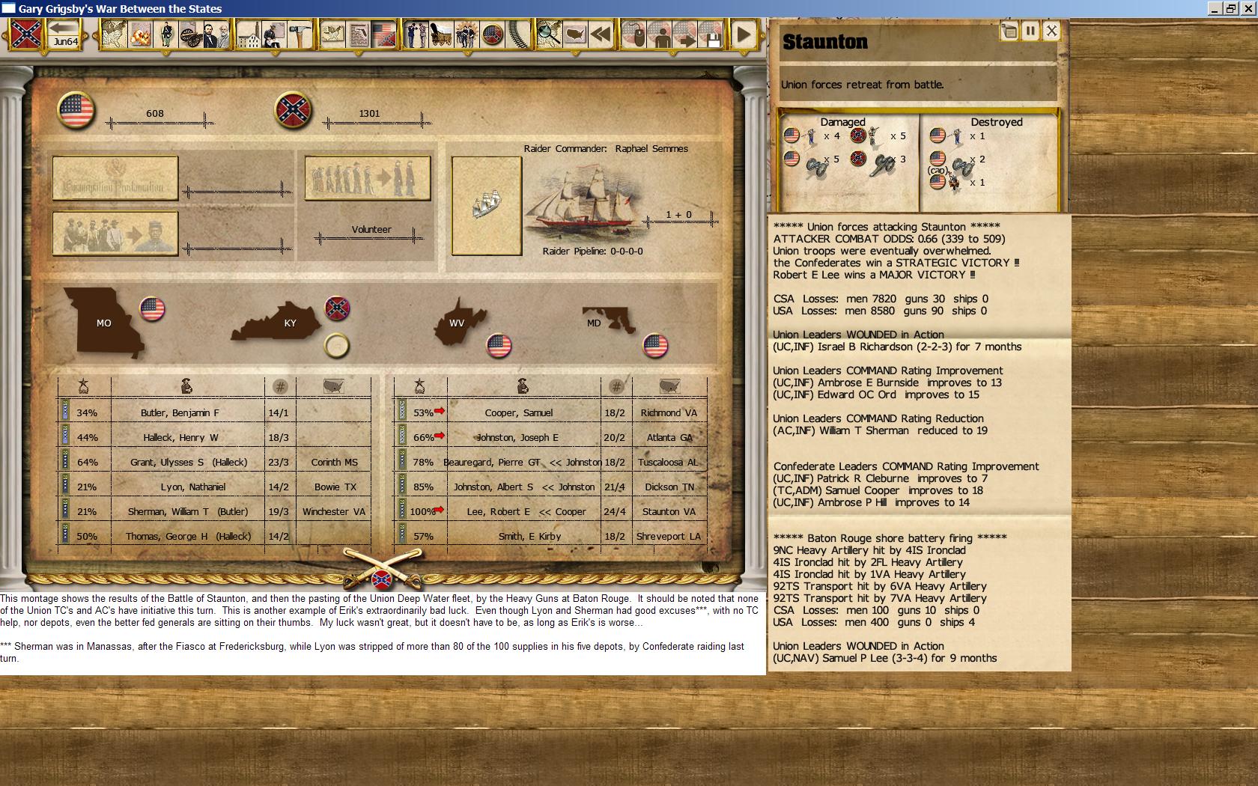Click the small map icon beside document icon
Image resolution: width=1258 pixels, height=786 pixels.
[333, 34]
